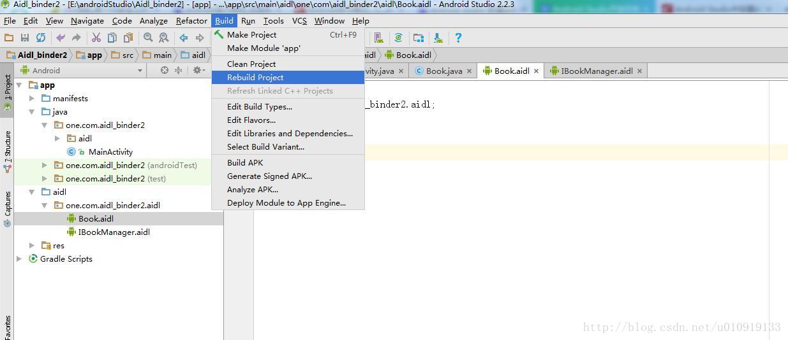Open the File menu
This screenshot has height=340, width=788.
(10, 20)
